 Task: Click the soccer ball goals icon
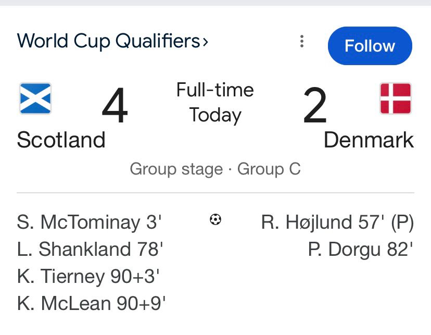pyautogui.click(x=215, y=220)
